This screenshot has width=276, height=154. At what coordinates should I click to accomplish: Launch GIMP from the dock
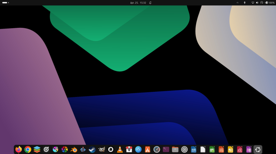tap(101, 149)
